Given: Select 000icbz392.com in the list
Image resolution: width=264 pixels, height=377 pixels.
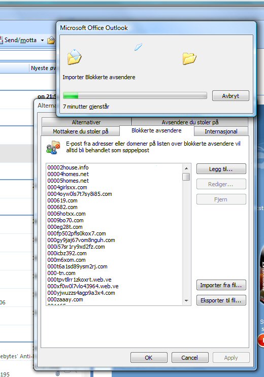Looking at the screenshot, I should coord(67,253).
